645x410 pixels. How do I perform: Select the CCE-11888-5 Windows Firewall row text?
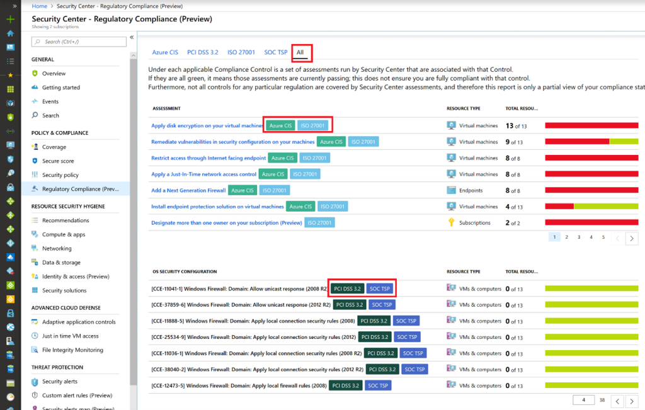click(x=253, y=321)
